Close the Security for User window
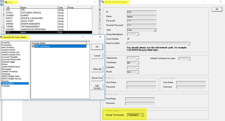Viewport: 225px width, 121px height. 100,37
